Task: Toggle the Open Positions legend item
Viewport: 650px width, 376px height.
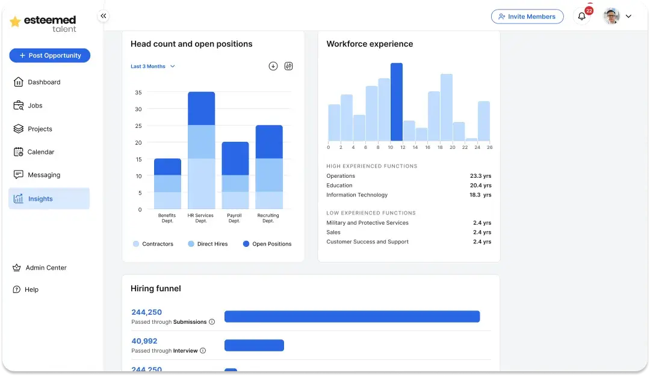Action: (x=266, y=243)
